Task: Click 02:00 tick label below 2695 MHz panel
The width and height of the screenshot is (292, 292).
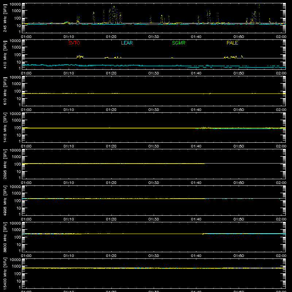Action: tap(281, 183)
